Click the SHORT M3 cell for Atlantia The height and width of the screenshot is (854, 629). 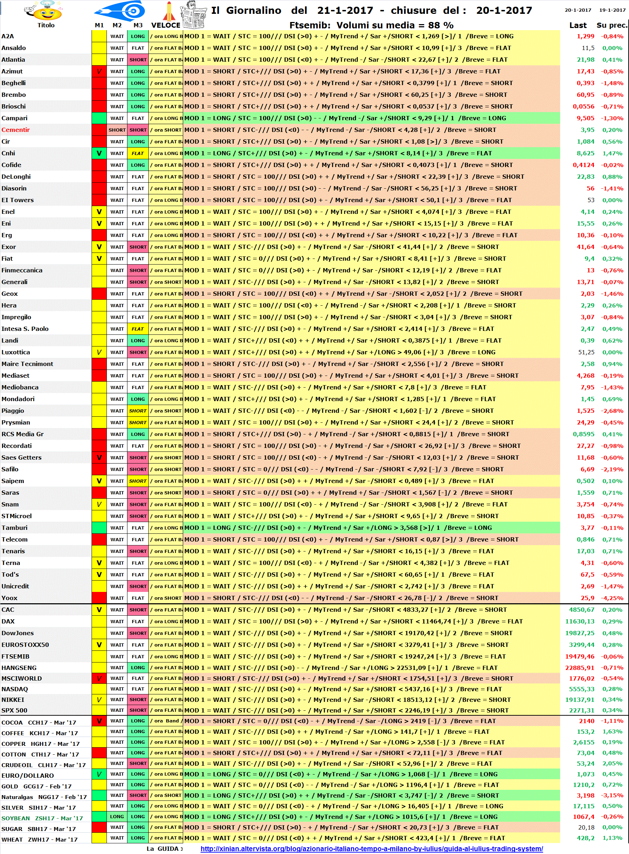(138, 60)
